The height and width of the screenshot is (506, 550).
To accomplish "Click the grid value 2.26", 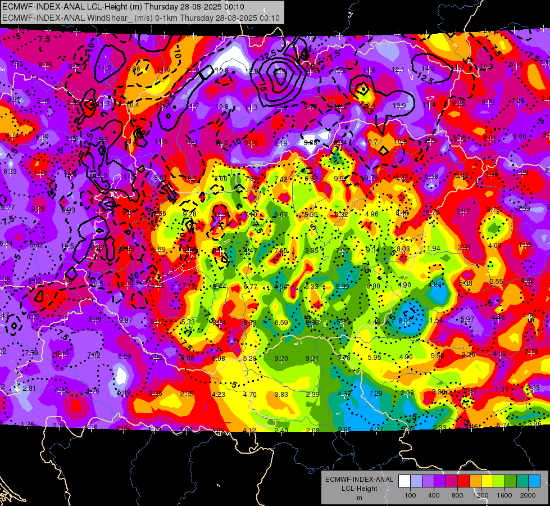I will pos(469,355).
